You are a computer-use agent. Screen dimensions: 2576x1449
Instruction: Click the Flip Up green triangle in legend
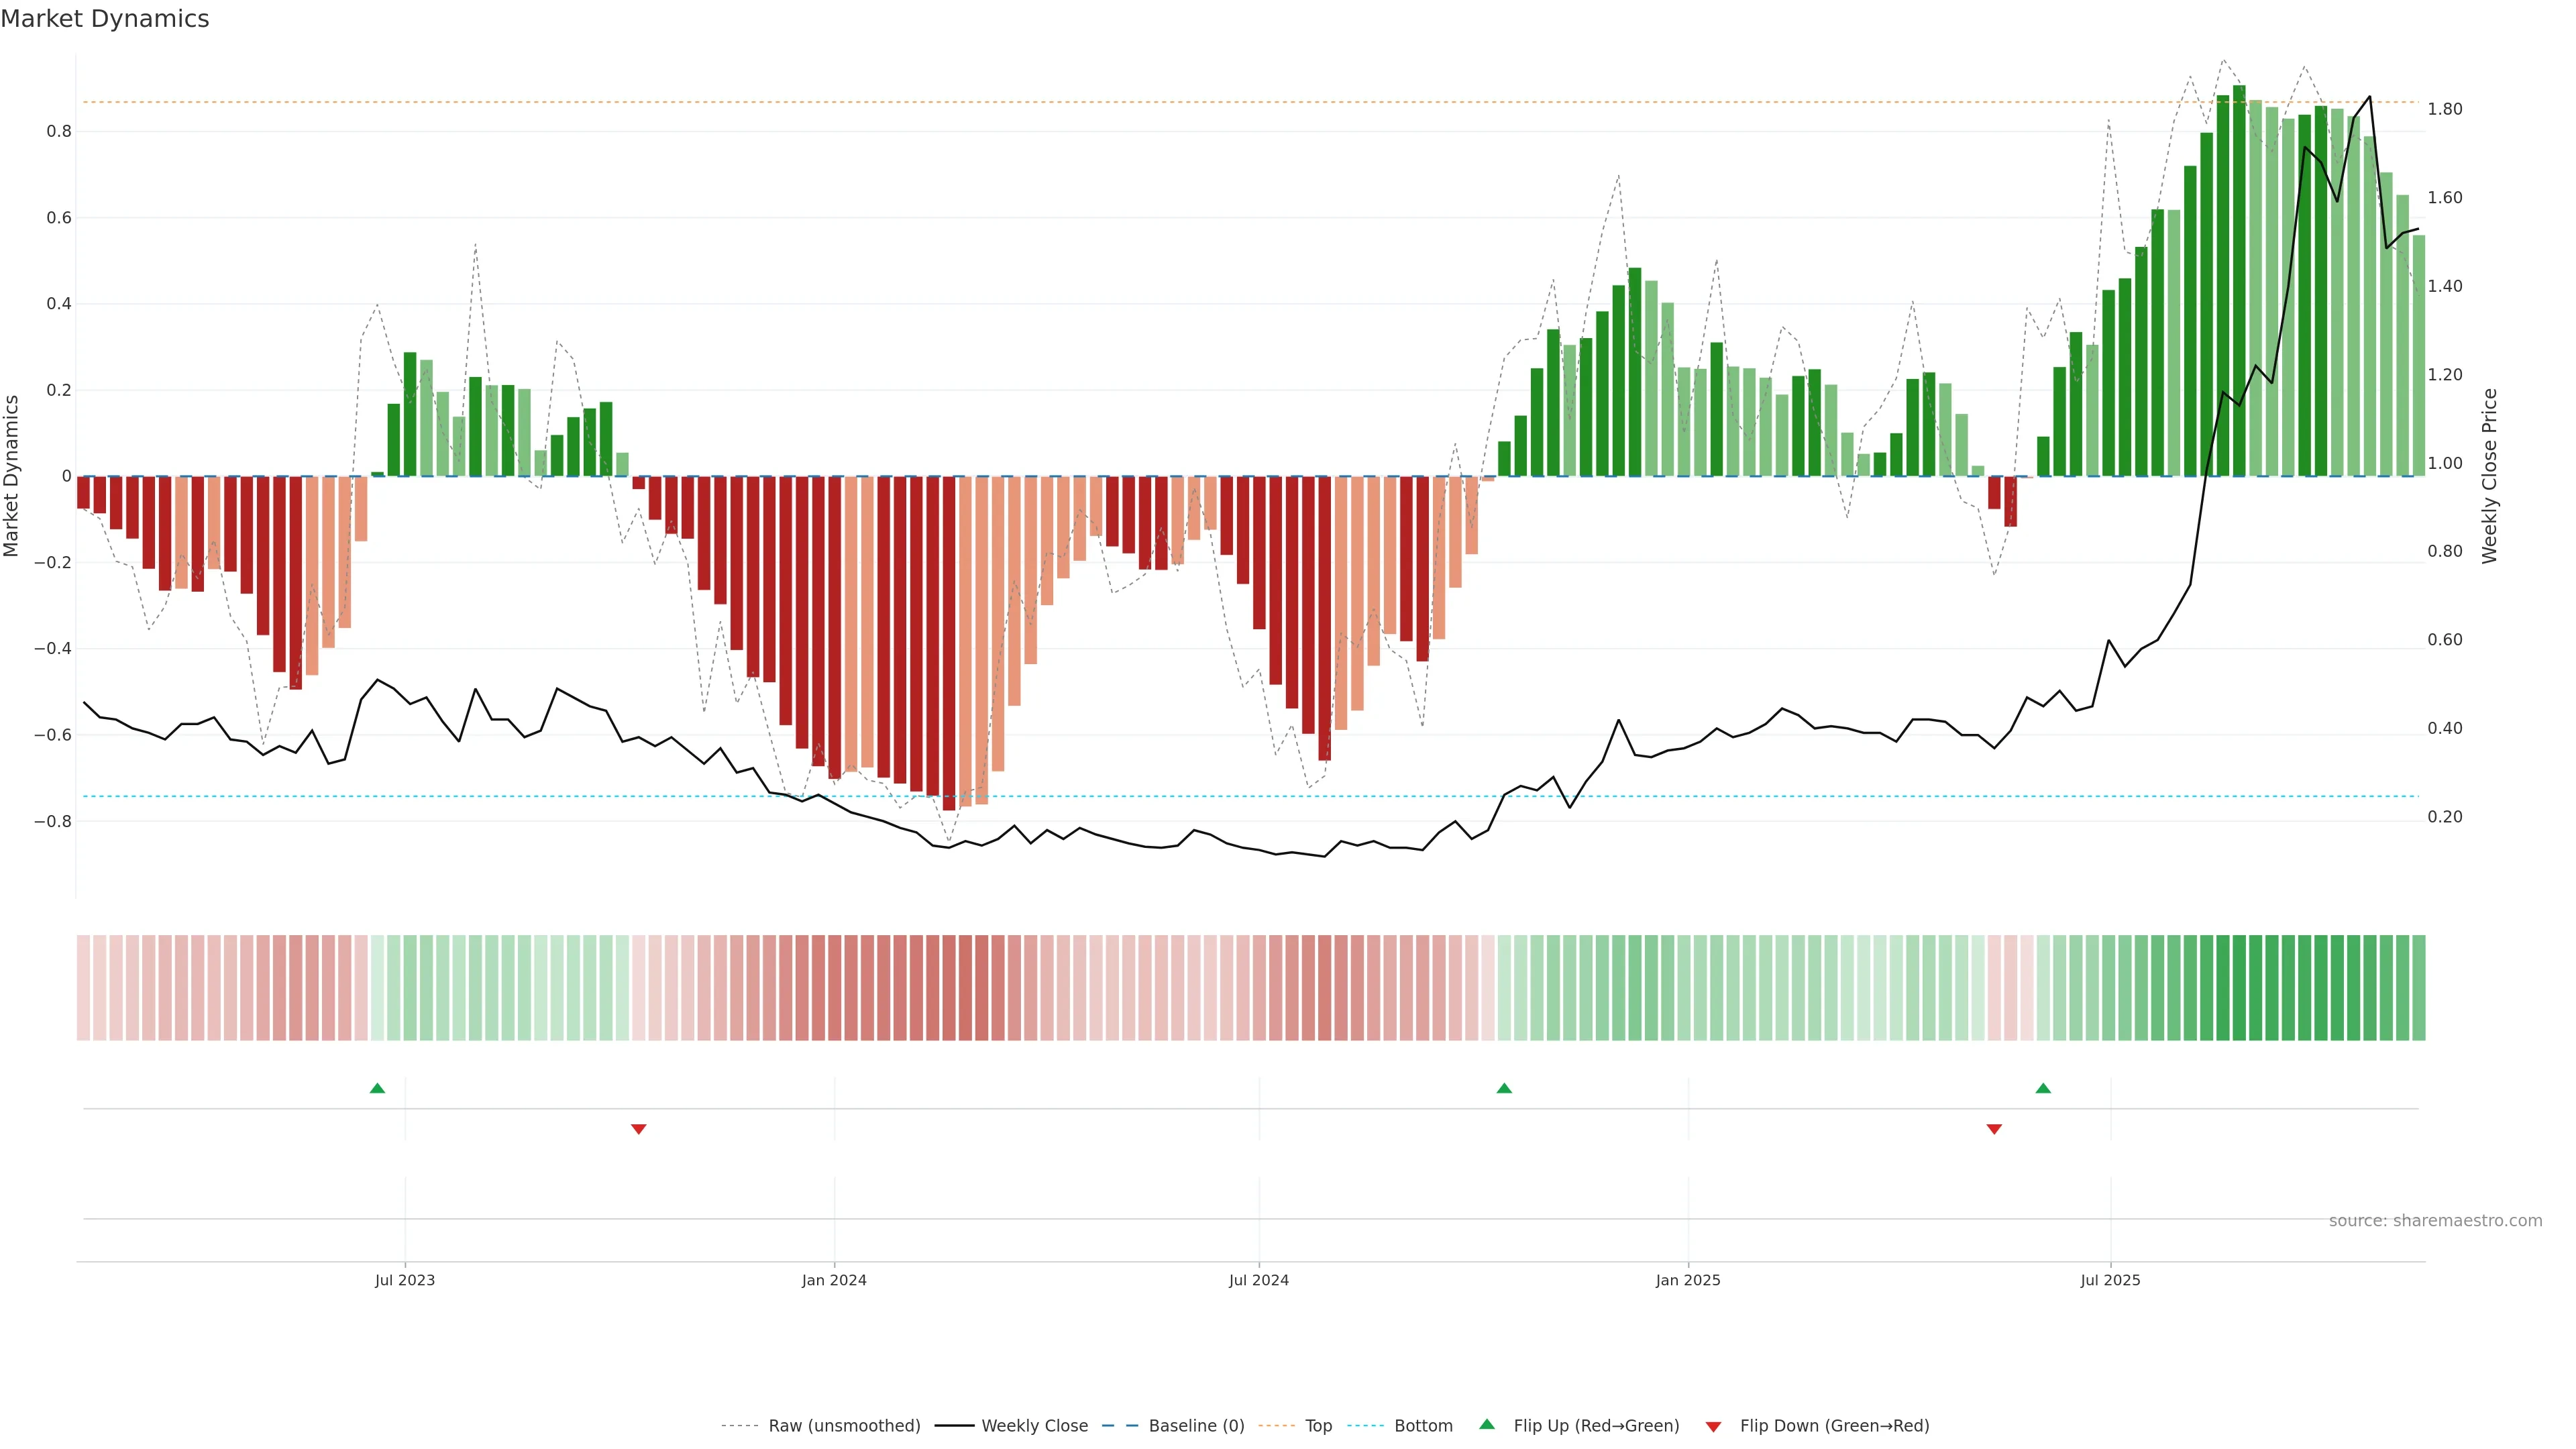(1487, 1424)
